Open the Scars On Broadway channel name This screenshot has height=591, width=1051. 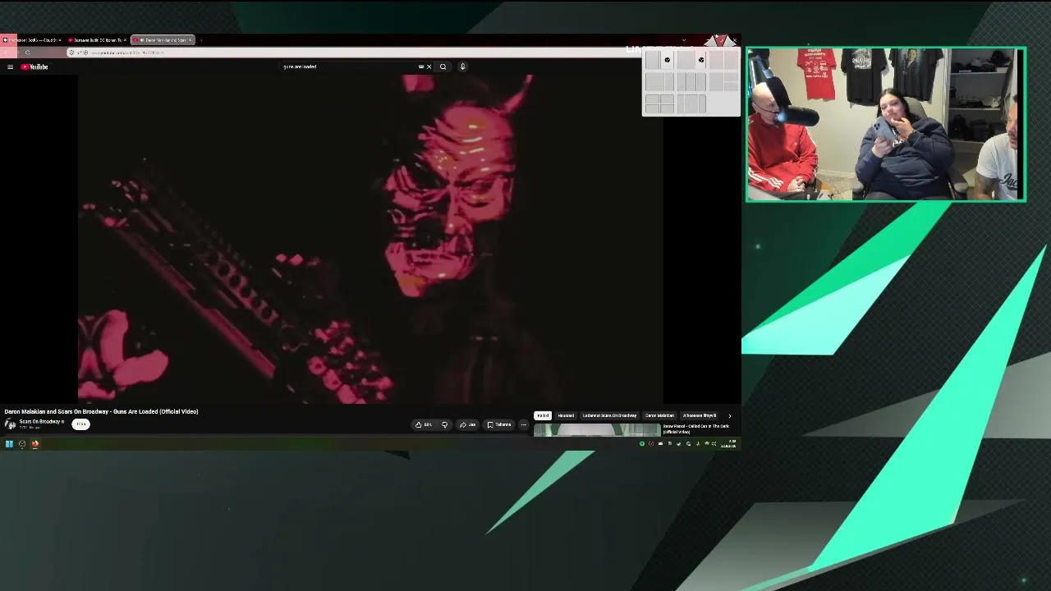(x=39, y=421)
